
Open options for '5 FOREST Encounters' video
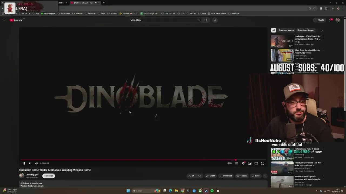click(324, 163)
